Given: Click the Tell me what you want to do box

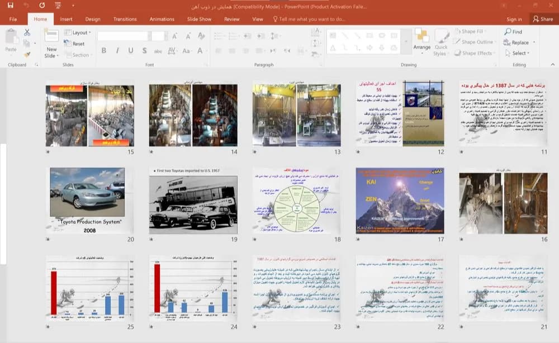Looking at the screenshot, I should (309, 19).
